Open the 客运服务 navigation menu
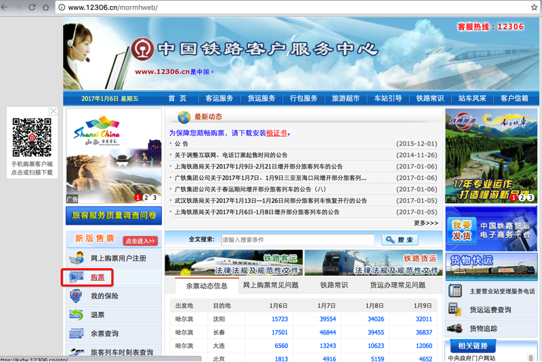 219,98
